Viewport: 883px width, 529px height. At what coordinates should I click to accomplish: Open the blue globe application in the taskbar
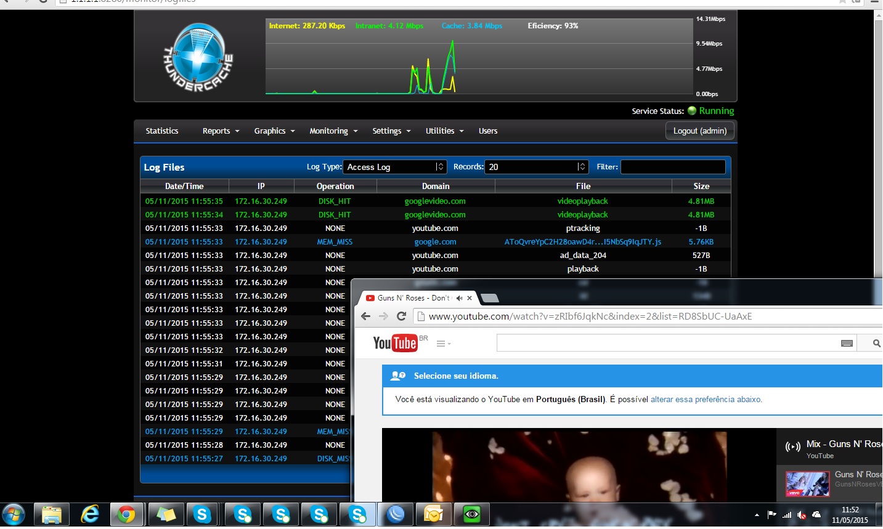(x=396, y=514)
